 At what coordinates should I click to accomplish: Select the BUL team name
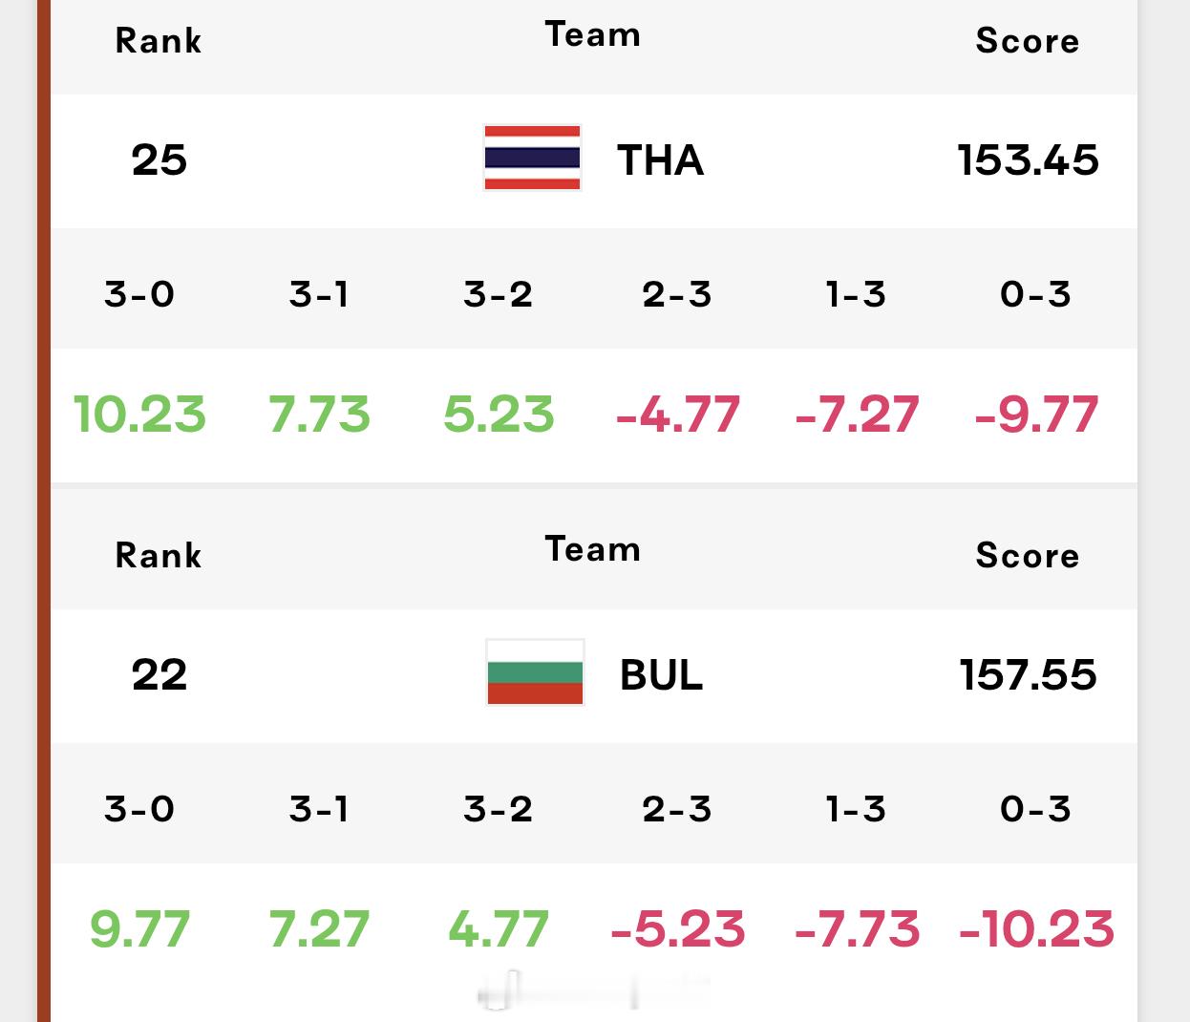[x=661, y=675]
